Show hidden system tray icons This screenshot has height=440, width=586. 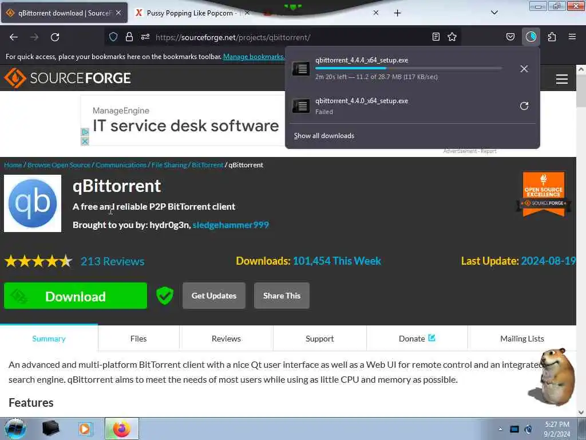click(x=500, y=429)
